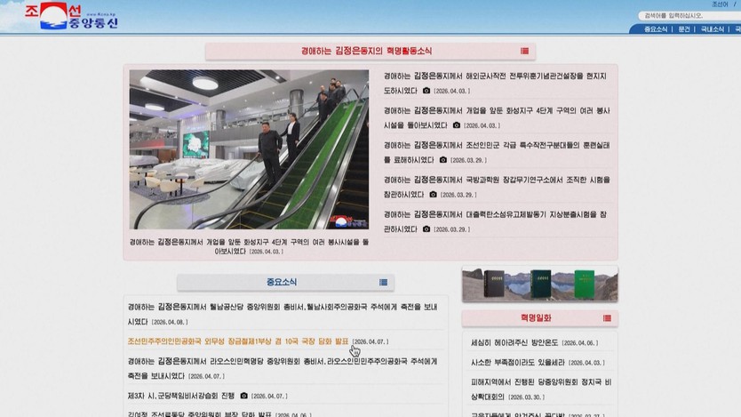Open article 라오스인민혁명당 중앙위원회 총비서 축전
The image size is (741, 417).
pyautogui.click(x=283, y=368)
